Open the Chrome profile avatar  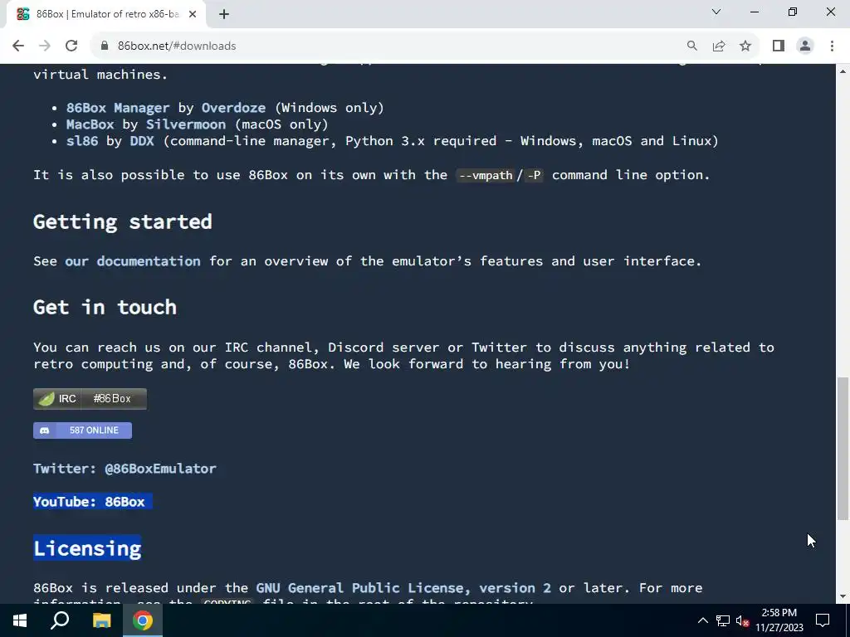(805, 46)
